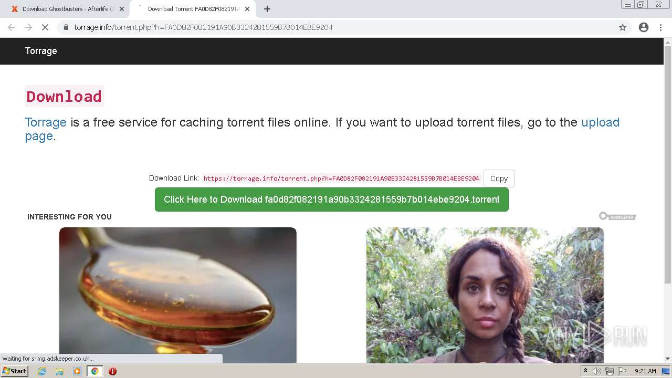Click the Download heading text

point(64,97)
